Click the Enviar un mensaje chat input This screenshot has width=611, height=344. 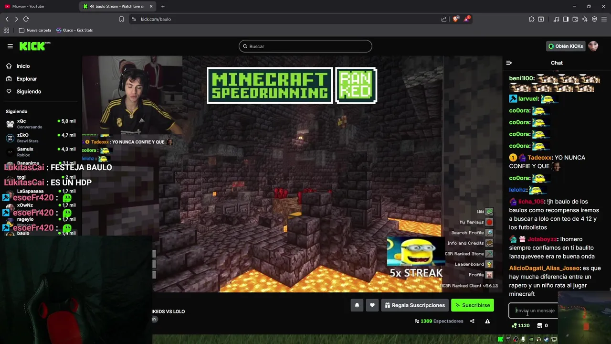point(534,311)
